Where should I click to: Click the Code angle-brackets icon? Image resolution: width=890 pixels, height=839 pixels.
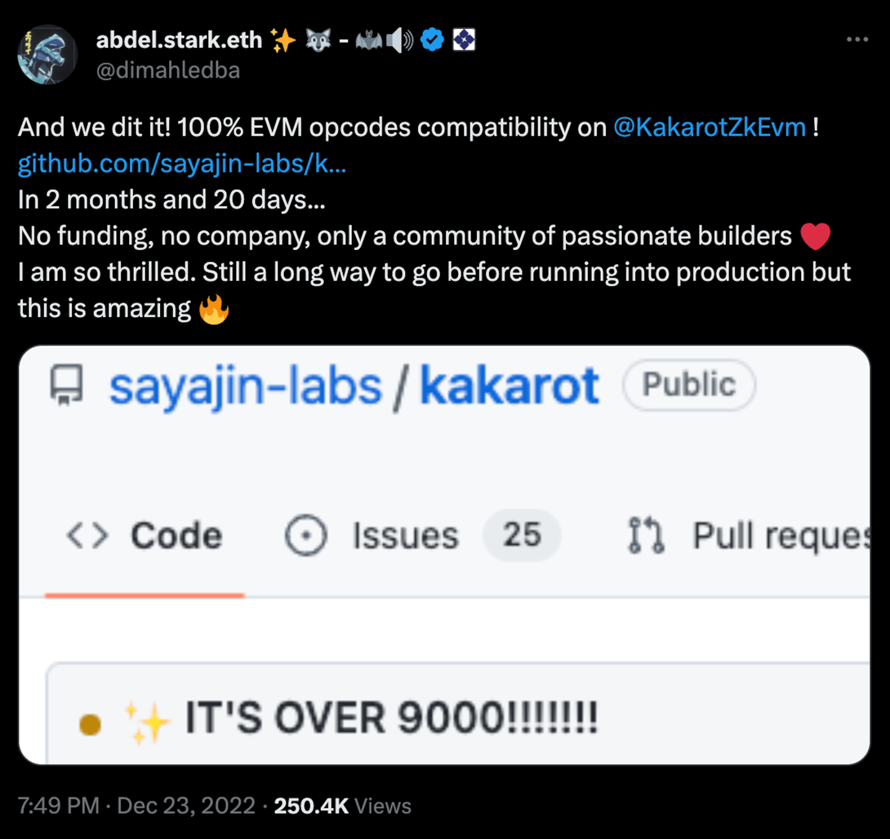click(87, 535)
